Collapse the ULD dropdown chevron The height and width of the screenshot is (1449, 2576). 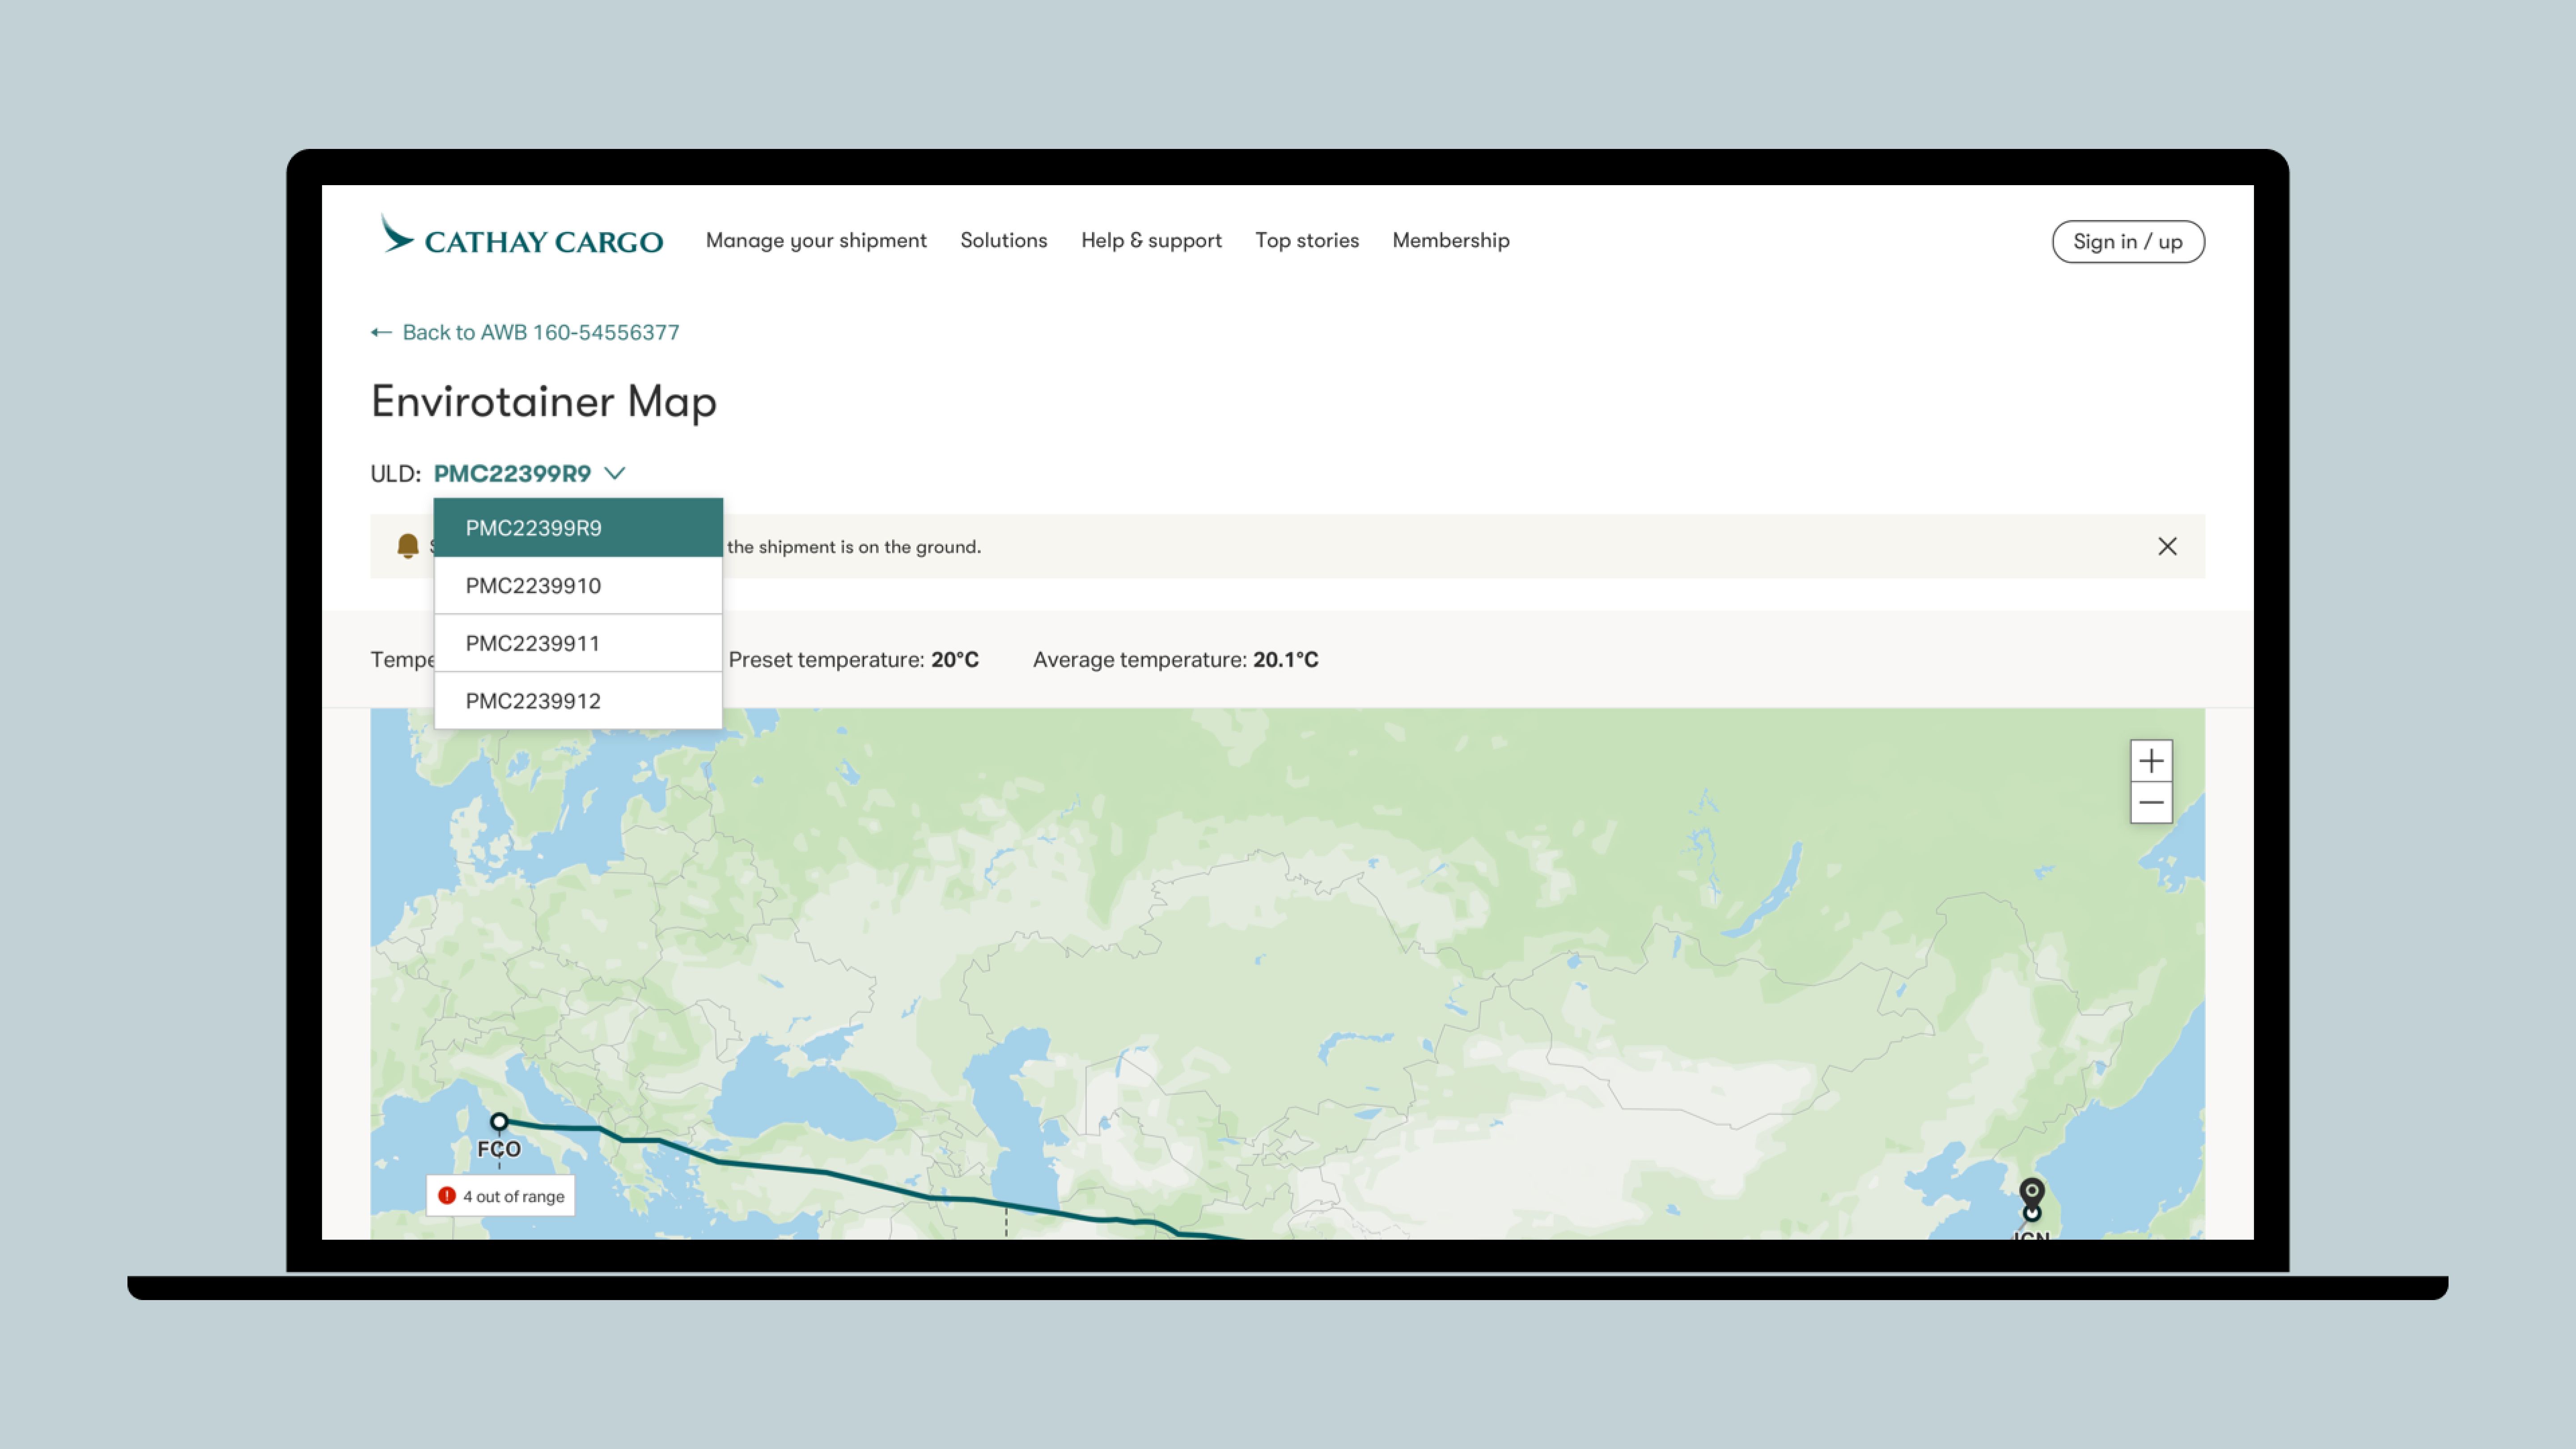[615, 473]
